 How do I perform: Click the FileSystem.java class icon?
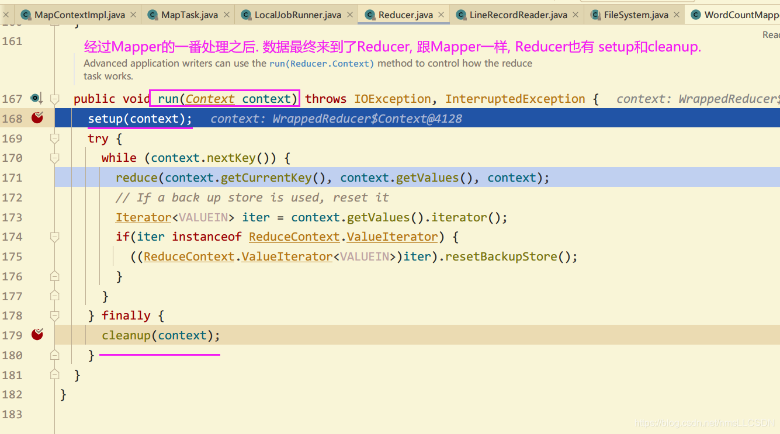tap(595, 15)
